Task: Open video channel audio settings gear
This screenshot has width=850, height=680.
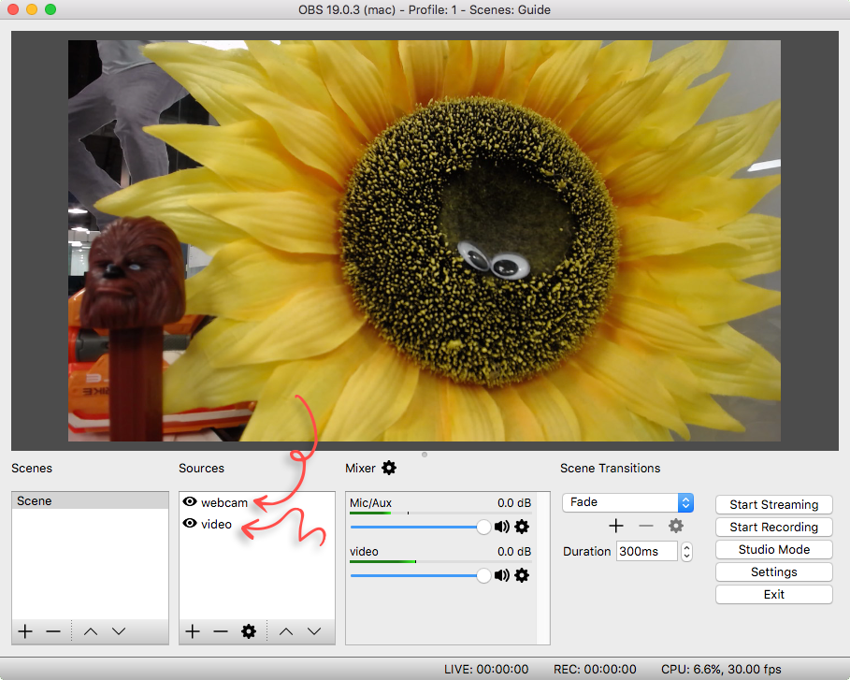Action: point(522,575)
